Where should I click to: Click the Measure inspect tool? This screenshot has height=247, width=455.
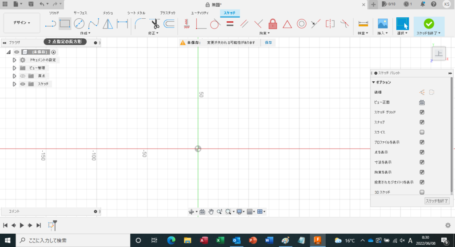[x=363, y=24]
